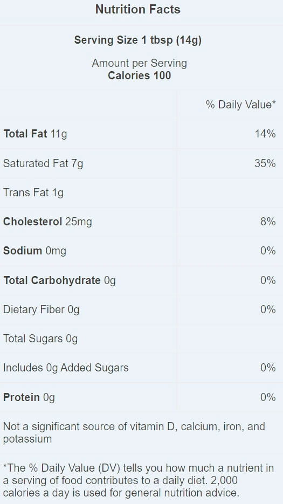Click the Cholesterol 25mg row
This screenshot has width=283, height=504.
tap(141, 222)
